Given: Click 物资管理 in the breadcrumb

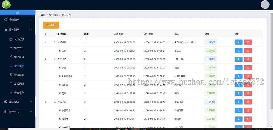Looking at the screenshot, I should [x=54, y=15].
